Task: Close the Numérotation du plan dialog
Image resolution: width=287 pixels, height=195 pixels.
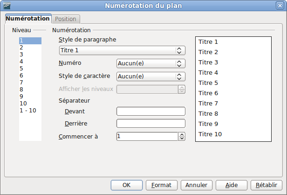Action: coord(280,6)
